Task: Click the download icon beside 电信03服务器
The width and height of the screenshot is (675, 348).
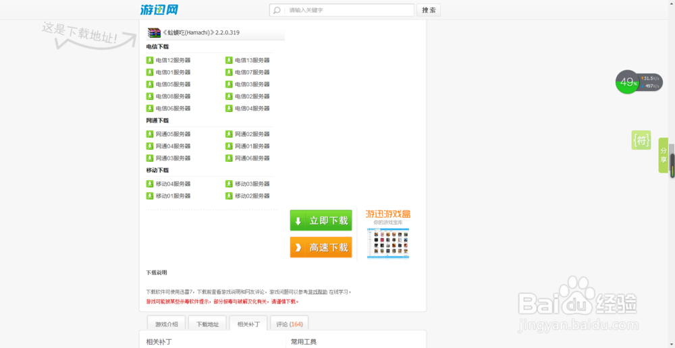Action: tap(229, 84)
